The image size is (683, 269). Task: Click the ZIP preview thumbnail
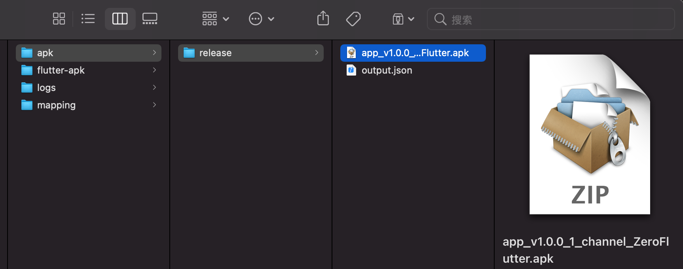[590, 134]
